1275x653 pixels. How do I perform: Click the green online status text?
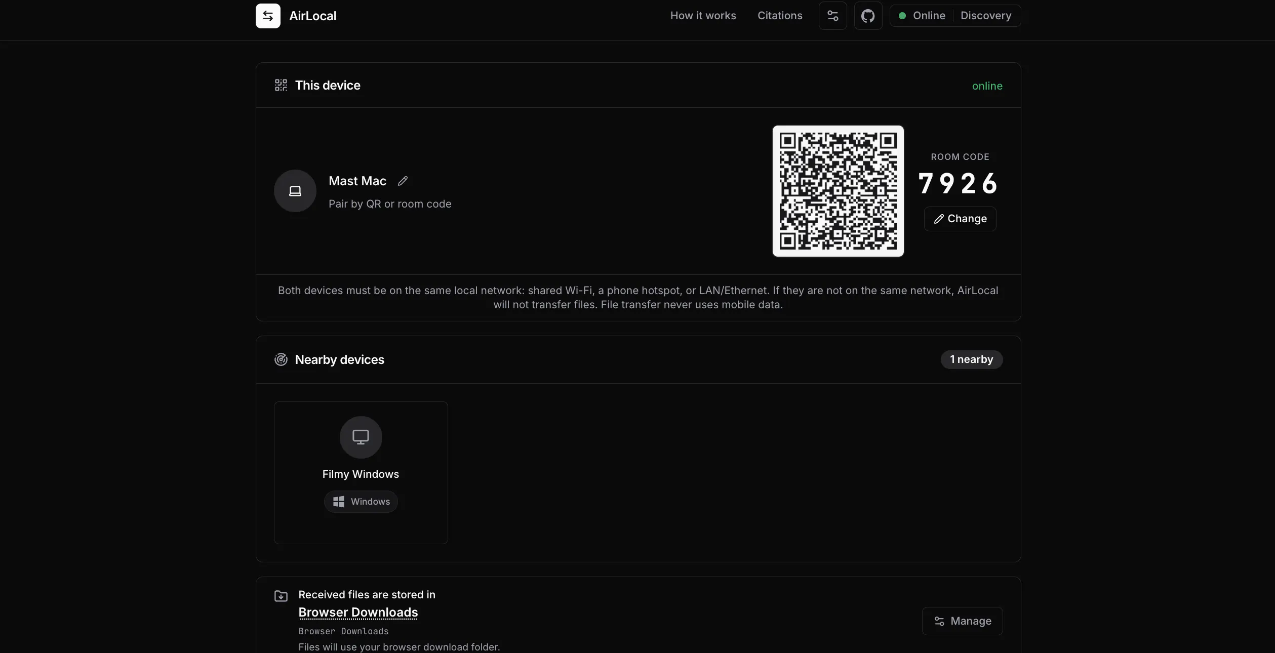pos(987,86)
